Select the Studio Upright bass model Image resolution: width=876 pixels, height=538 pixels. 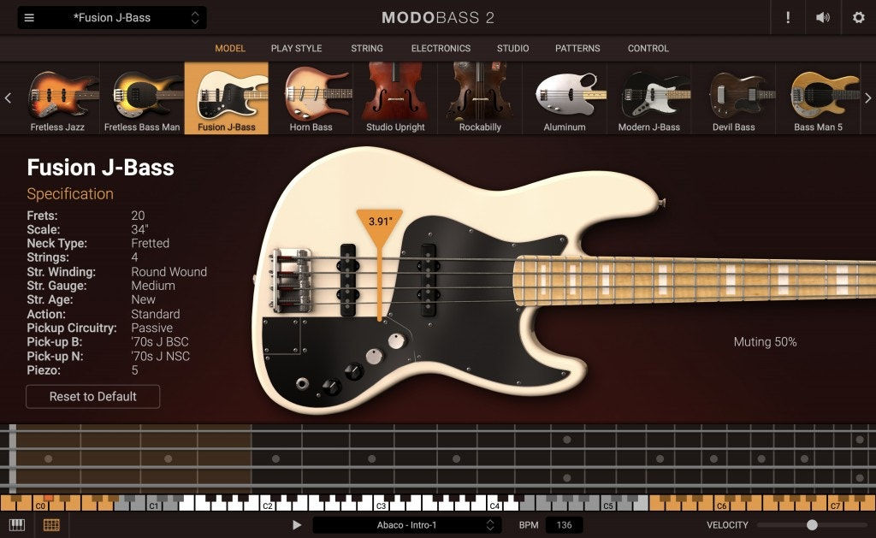[395, 98]
